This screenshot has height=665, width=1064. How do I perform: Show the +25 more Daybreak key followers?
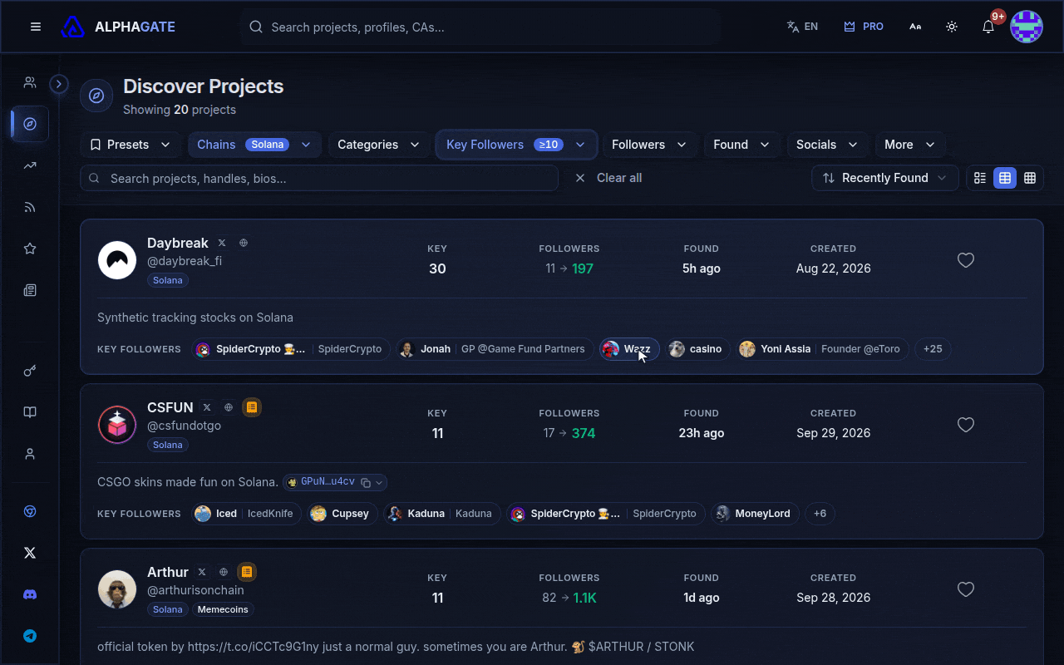[x=933, y=349]
